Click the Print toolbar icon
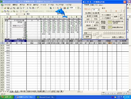This screenshot has width=131, height=99. pyautogui.click(x=18, y=8)
